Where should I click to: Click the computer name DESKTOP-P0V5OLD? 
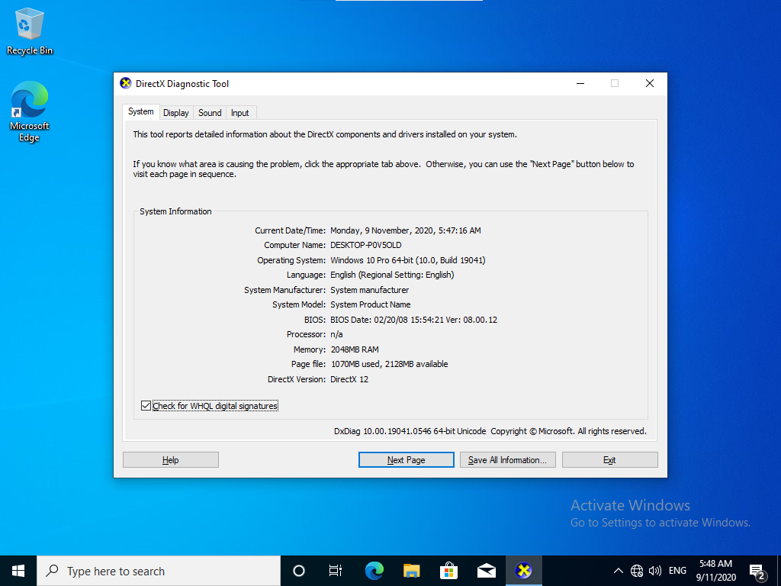(365, 245)
